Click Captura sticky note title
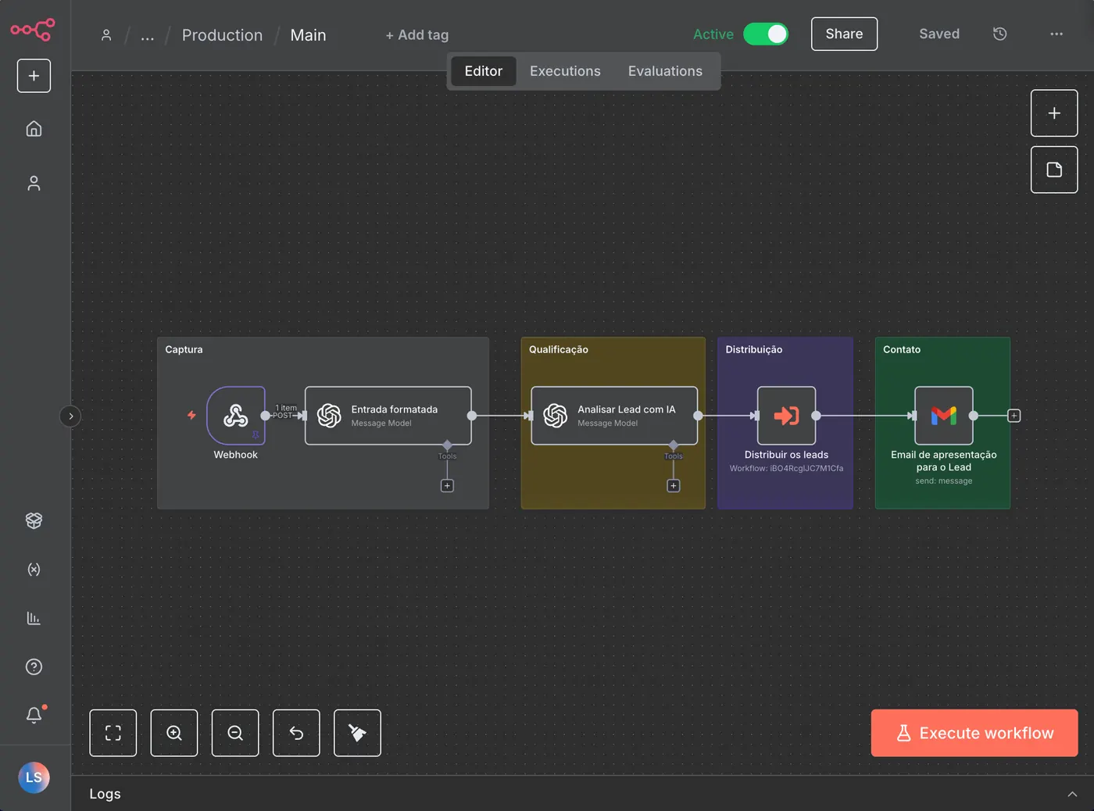The image size is (1094, 811). click(x=184, y=350)
